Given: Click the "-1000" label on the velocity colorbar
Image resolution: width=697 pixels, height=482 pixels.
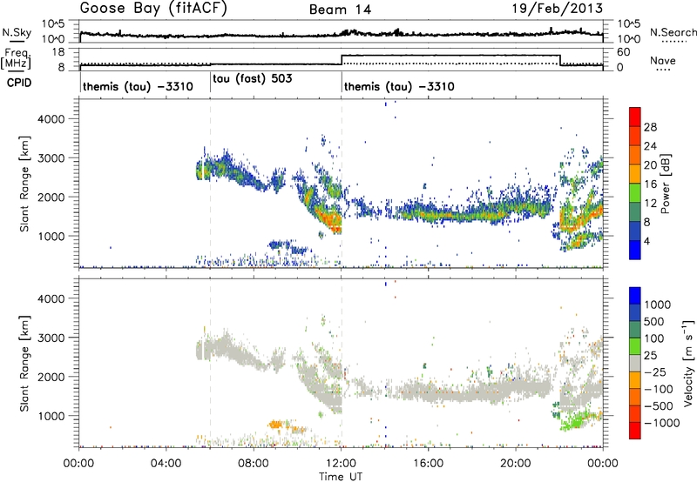Looking at the screenshot, I should [662, 423].
